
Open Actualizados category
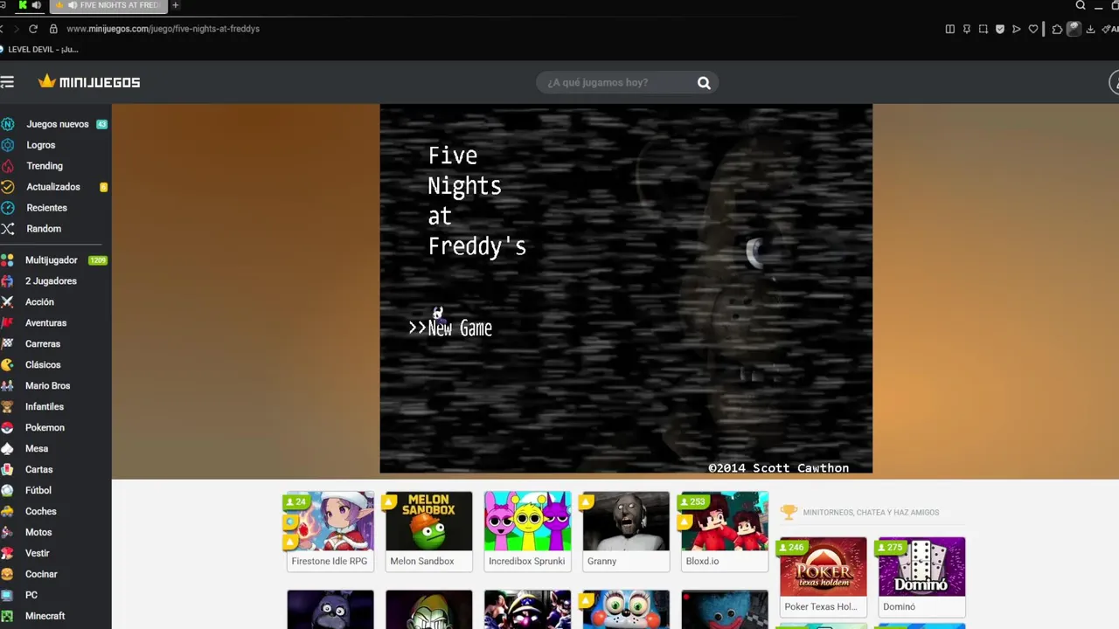54,187
